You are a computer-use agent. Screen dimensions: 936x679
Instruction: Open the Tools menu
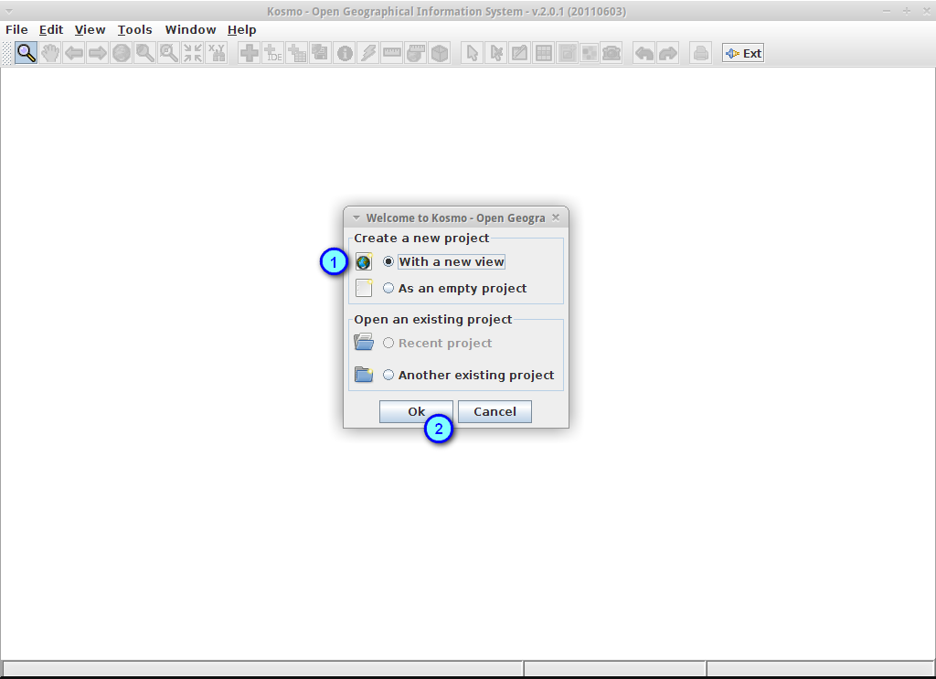[135, 30]
